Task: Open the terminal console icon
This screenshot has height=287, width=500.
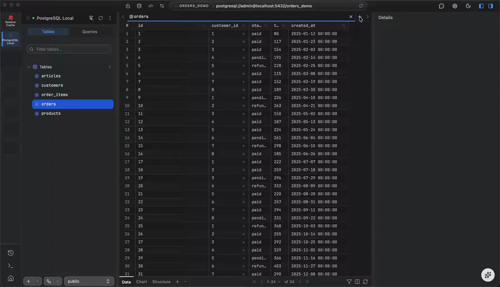Action: (x=11, y=266)
